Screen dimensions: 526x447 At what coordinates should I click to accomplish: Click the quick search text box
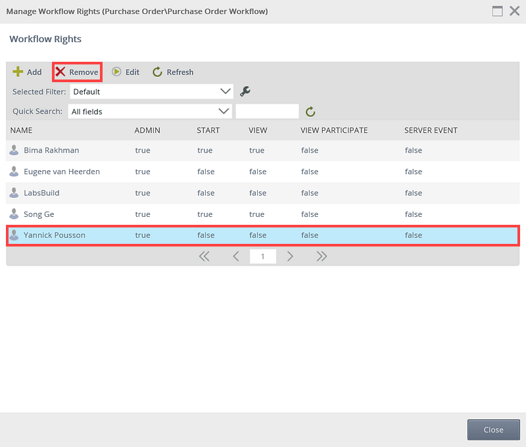coord(267,111)
